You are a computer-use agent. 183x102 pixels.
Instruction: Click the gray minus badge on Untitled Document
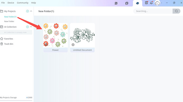(x=73, y=45)
